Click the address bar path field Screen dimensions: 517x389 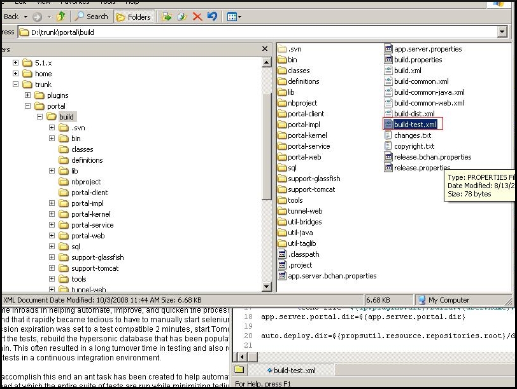[255, 32]
